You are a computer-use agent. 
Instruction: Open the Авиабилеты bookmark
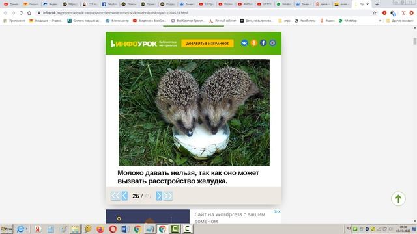[x=305, y=21]
